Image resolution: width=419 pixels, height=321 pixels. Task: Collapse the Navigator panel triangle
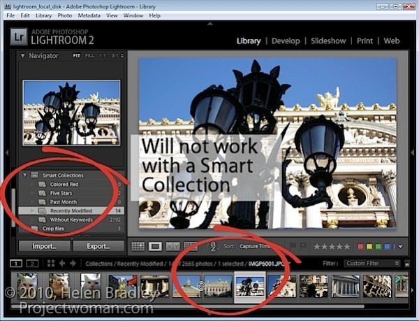[22, 56]
